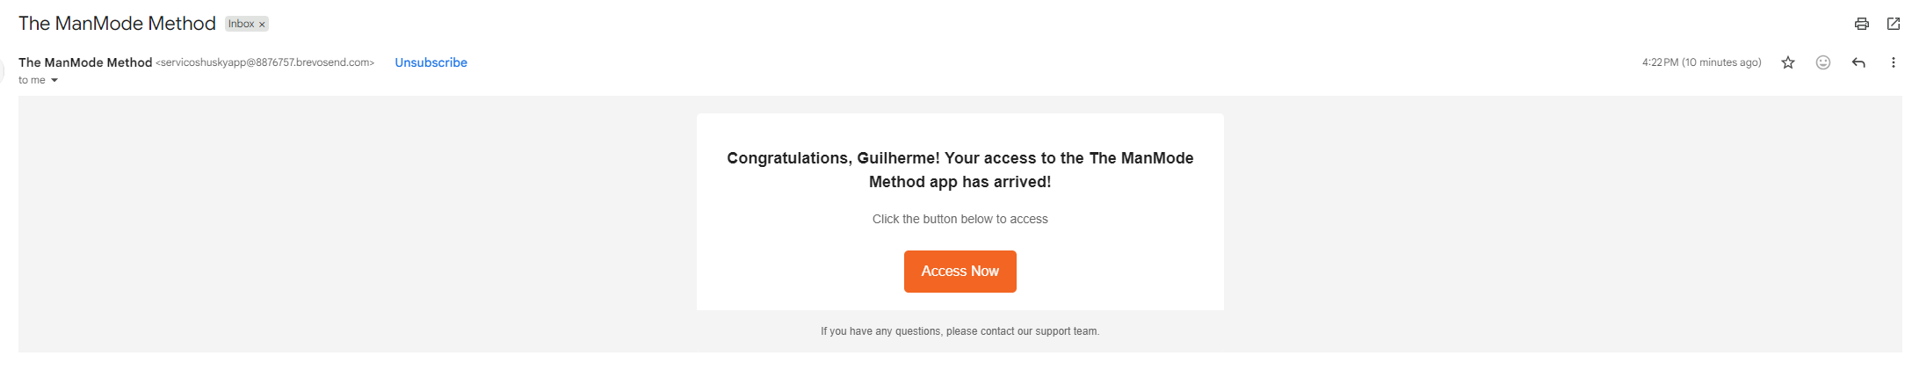The image size is (1912, 370).
Task: Click the "Click the button below to access" text
Action: tap(960, 219)
